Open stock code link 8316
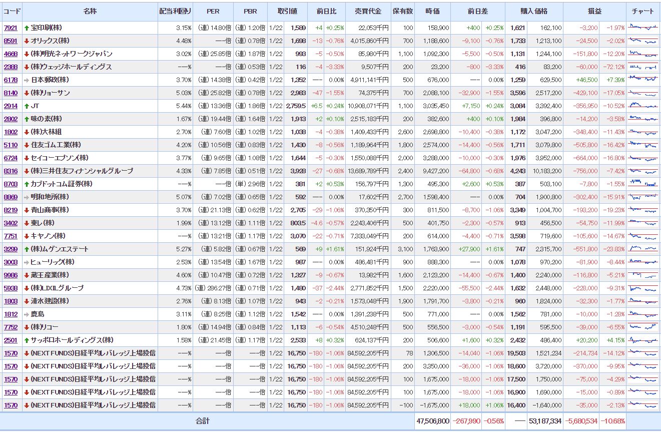The height and width of the screenshot is (432, 661). pos(11,171)
